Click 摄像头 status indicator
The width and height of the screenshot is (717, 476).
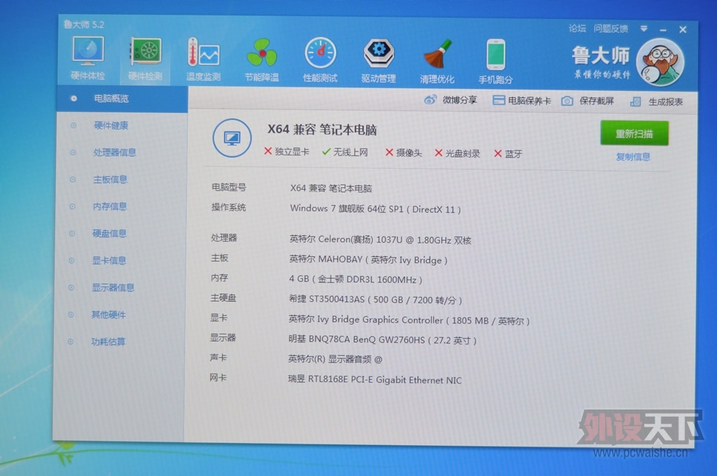click(x=404, y=153)
